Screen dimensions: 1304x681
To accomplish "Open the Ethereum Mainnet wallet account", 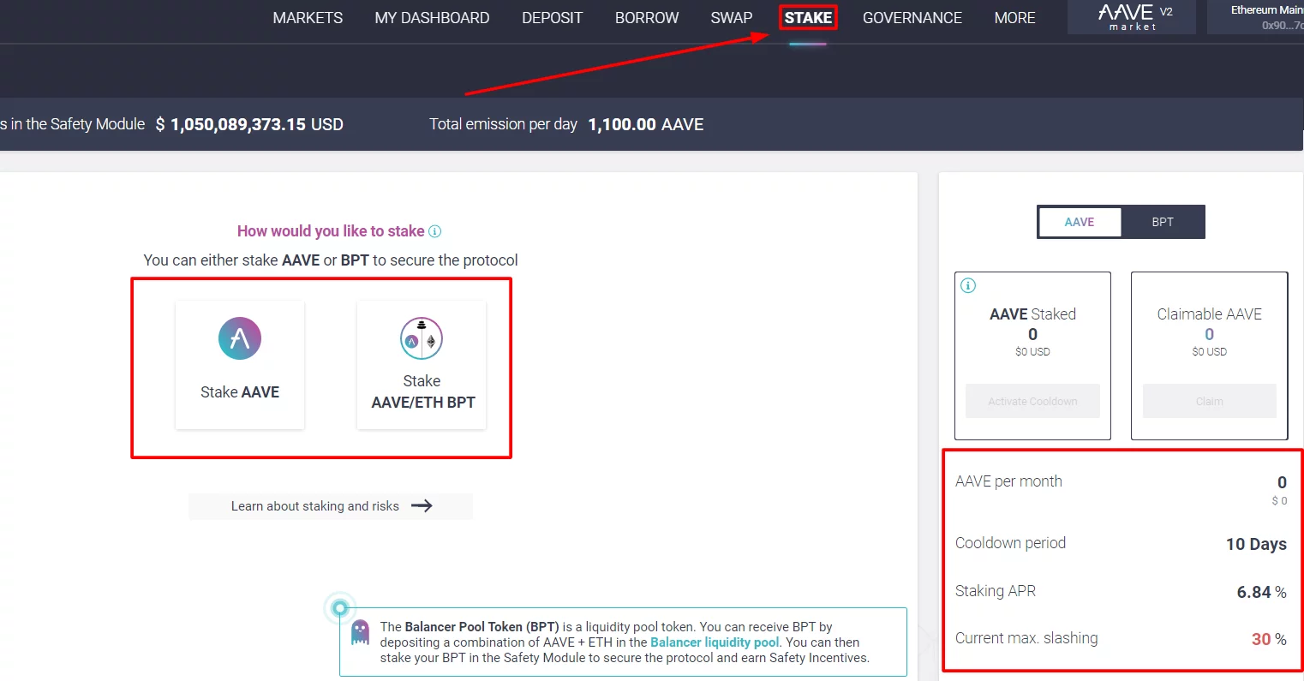I will pyautogui.click(x=1256, y=17).
